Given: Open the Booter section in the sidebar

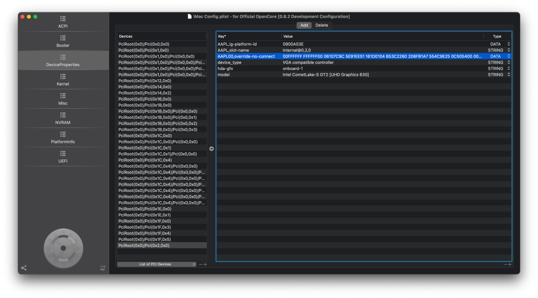Looking at the screenshot, I should click(63, 41).
